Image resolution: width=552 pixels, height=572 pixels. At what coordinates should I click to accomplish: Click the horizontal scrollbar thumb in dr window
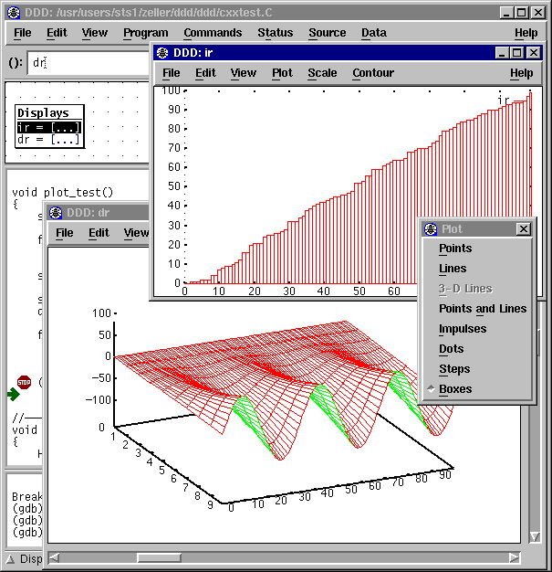coord(159,558)
